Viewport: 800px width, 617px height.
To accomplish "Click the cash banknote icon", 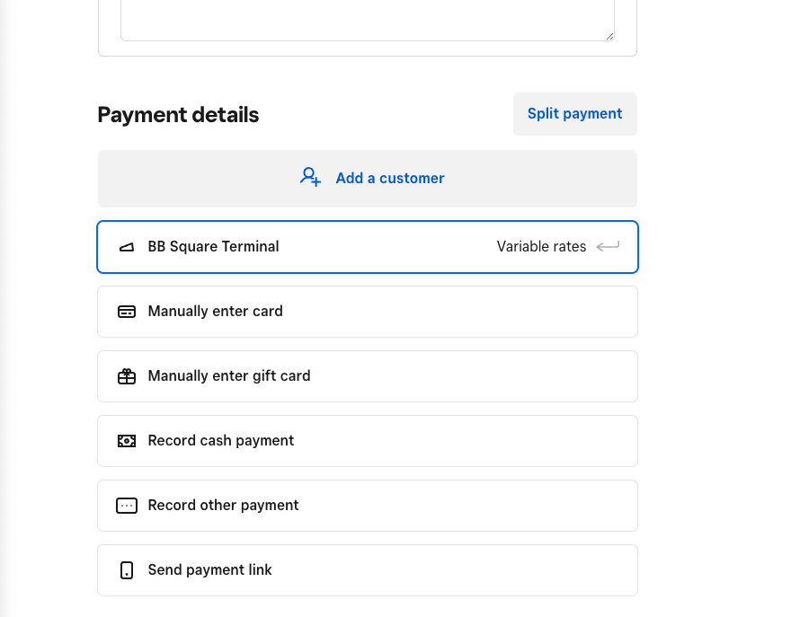I will [x=127, y=441].
